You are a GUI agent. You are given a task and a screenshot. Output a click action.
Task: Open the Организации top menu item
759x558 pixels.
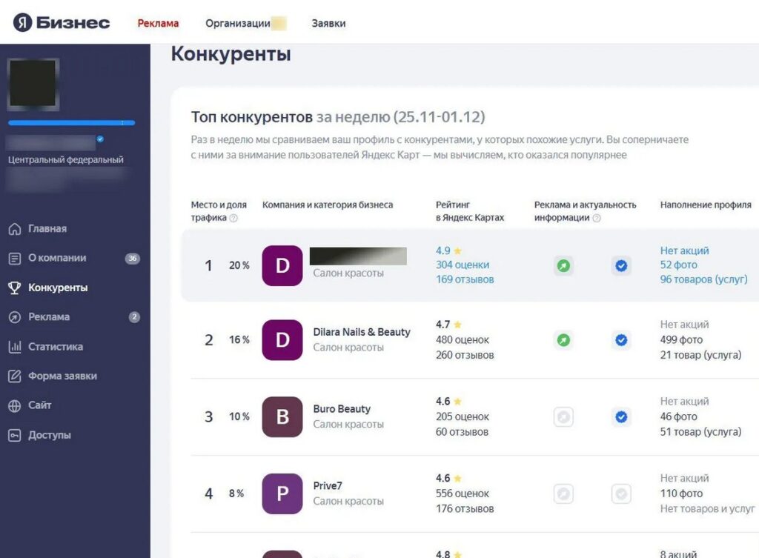click(238, 23)
